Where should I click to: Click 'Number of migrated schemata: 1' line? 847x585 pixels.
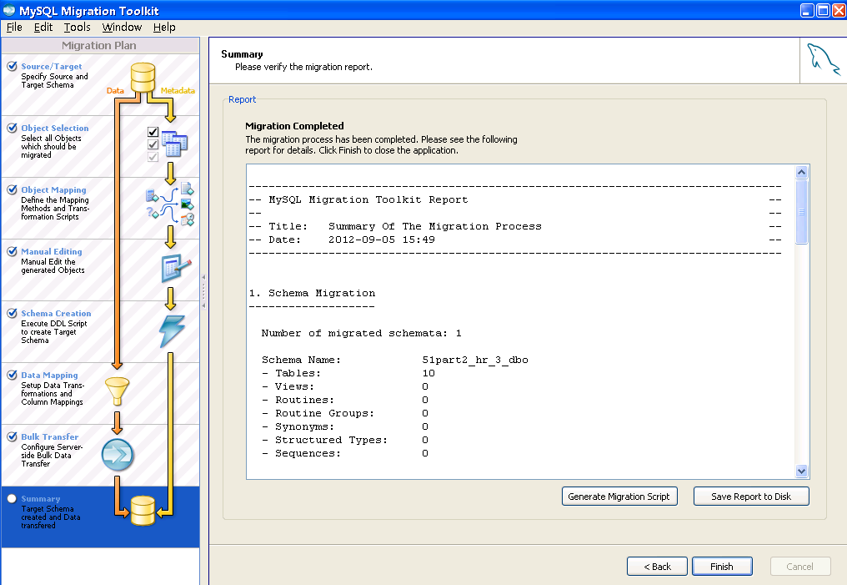click(x=361, y=333)
